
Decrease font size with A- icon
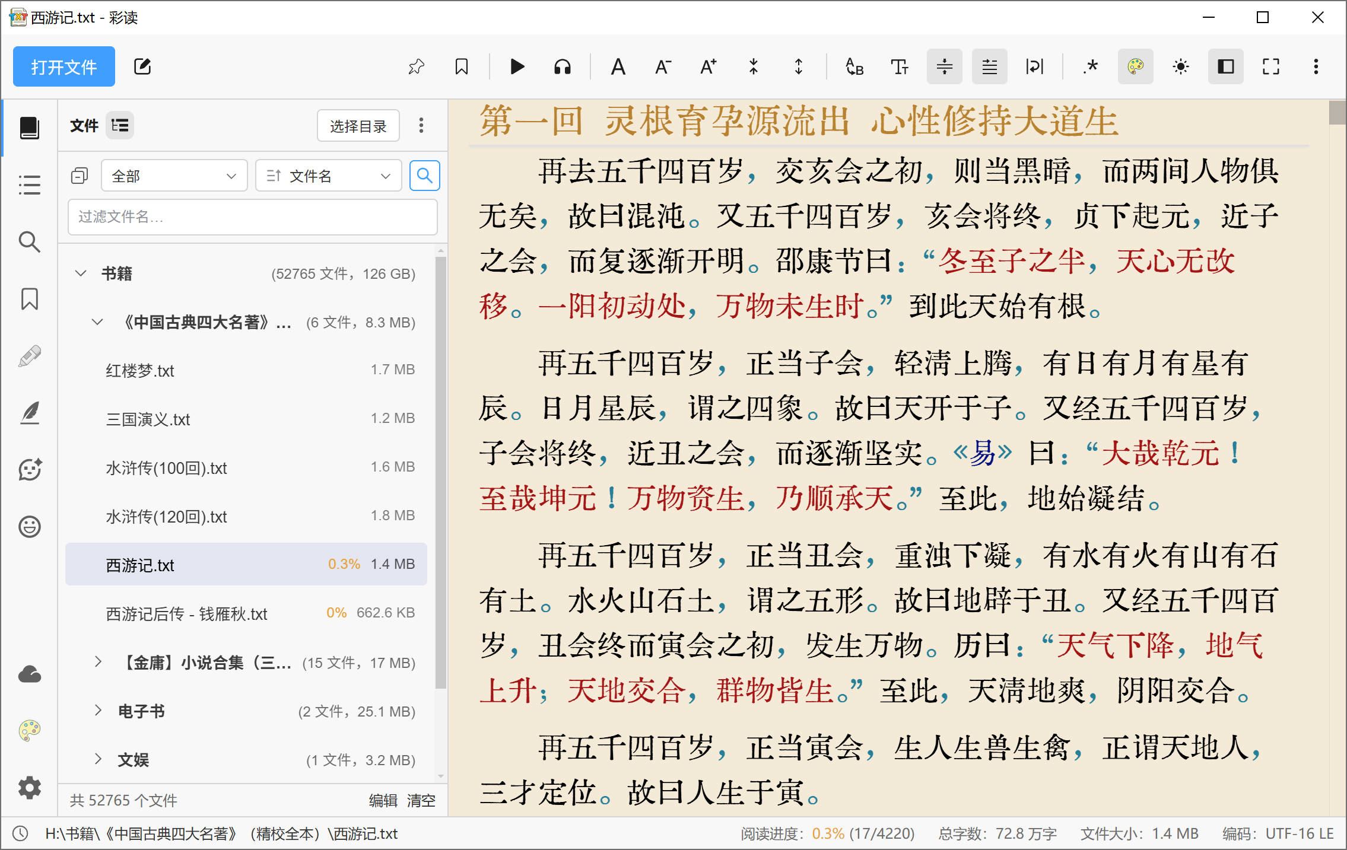[x=663, y=66]
